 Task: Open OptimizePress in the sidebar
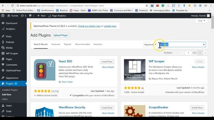click(13, 70)
